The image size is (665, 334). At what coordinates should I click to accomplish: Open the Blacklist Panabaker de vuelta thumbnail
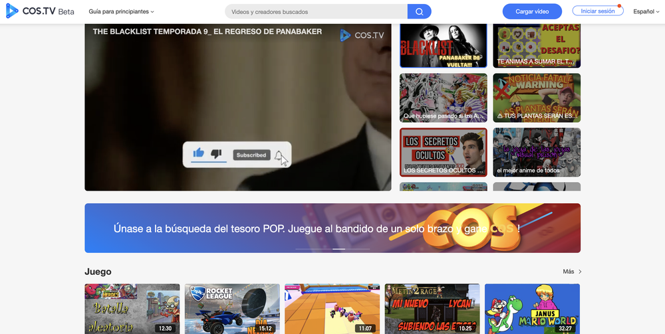pyautogui.click(x=443, y=46)
